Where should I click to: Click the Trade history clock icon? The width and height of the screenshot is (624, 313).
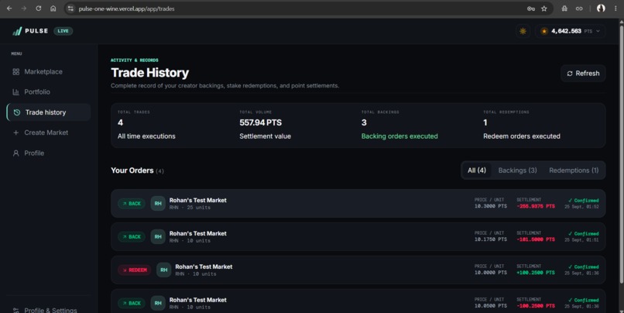click(17, 112)
